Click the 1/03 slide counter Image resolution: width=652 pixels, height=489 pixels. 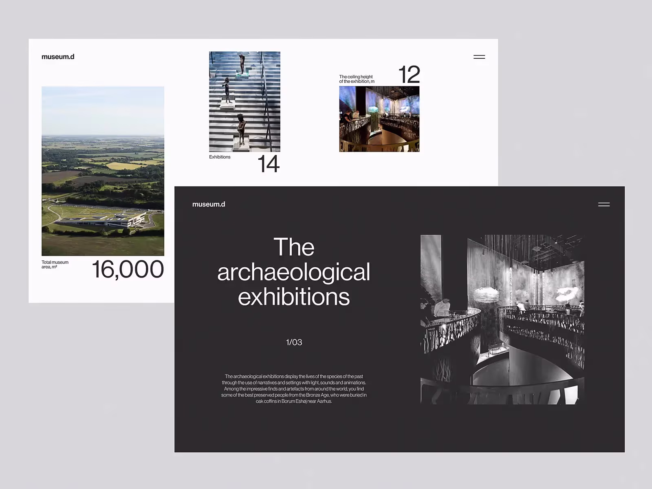(294, 342)
